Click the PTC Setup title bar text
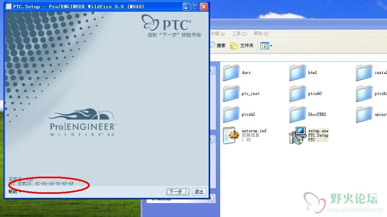 point(78,7)
